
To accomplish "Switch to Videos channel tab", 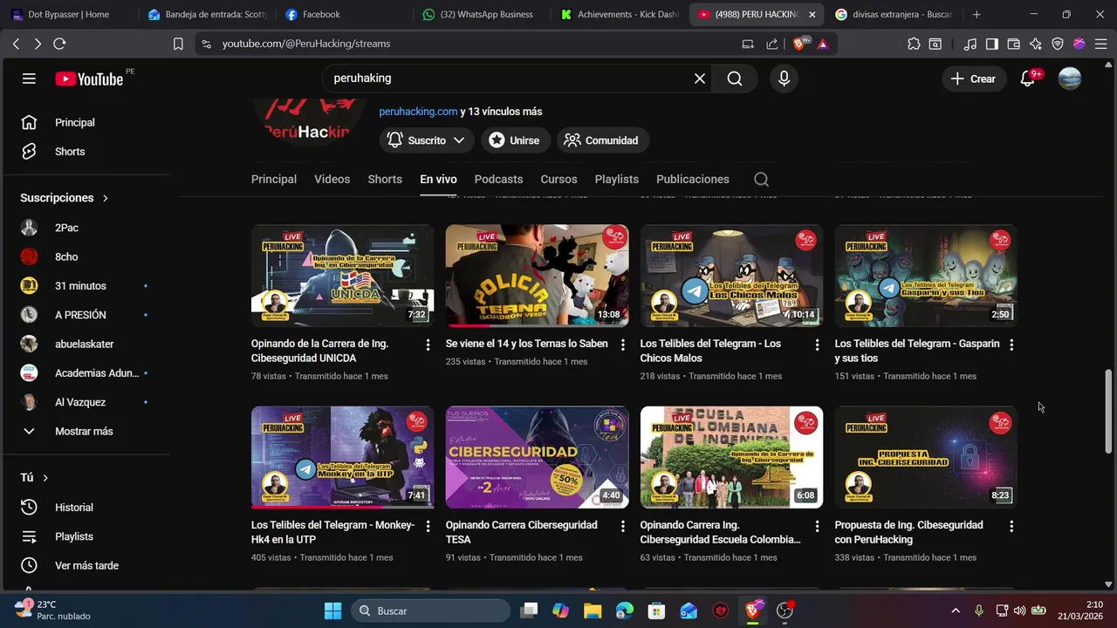I will (x=332, y=179).
